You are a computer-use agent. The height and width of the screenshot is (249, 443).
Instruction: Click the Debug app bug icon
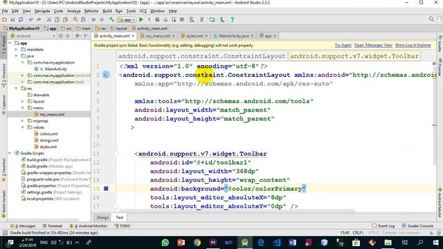pos(157,19)
